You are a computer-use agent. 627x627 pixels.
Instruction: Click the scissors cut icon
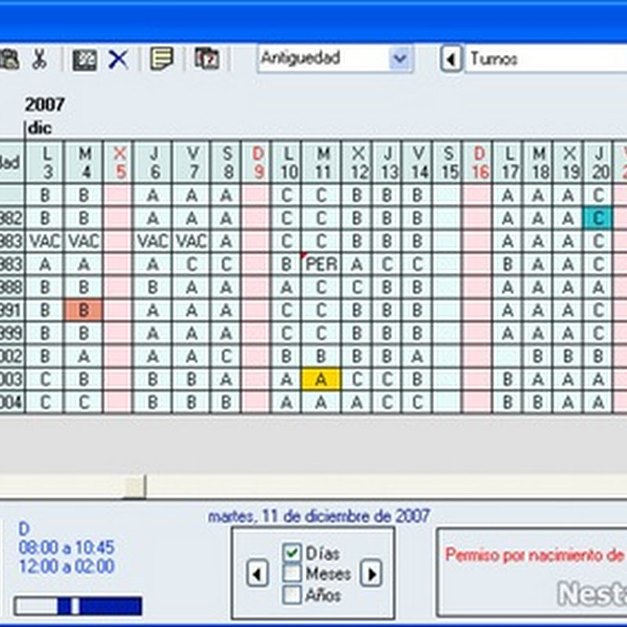point(39,60)
